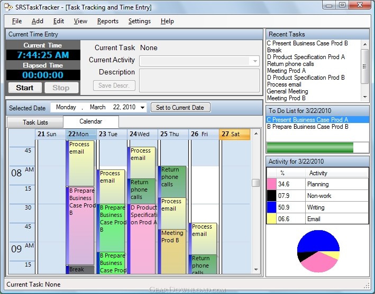Select recent task D Product Specification Prod B

(306, 78)
